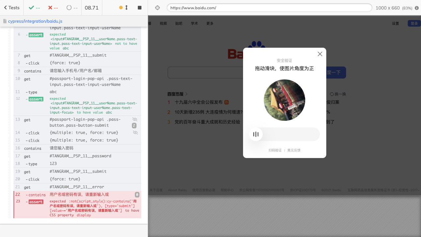Select command 8 click {force: true}
Screen dimensions: 421x237
click(77, 63)
